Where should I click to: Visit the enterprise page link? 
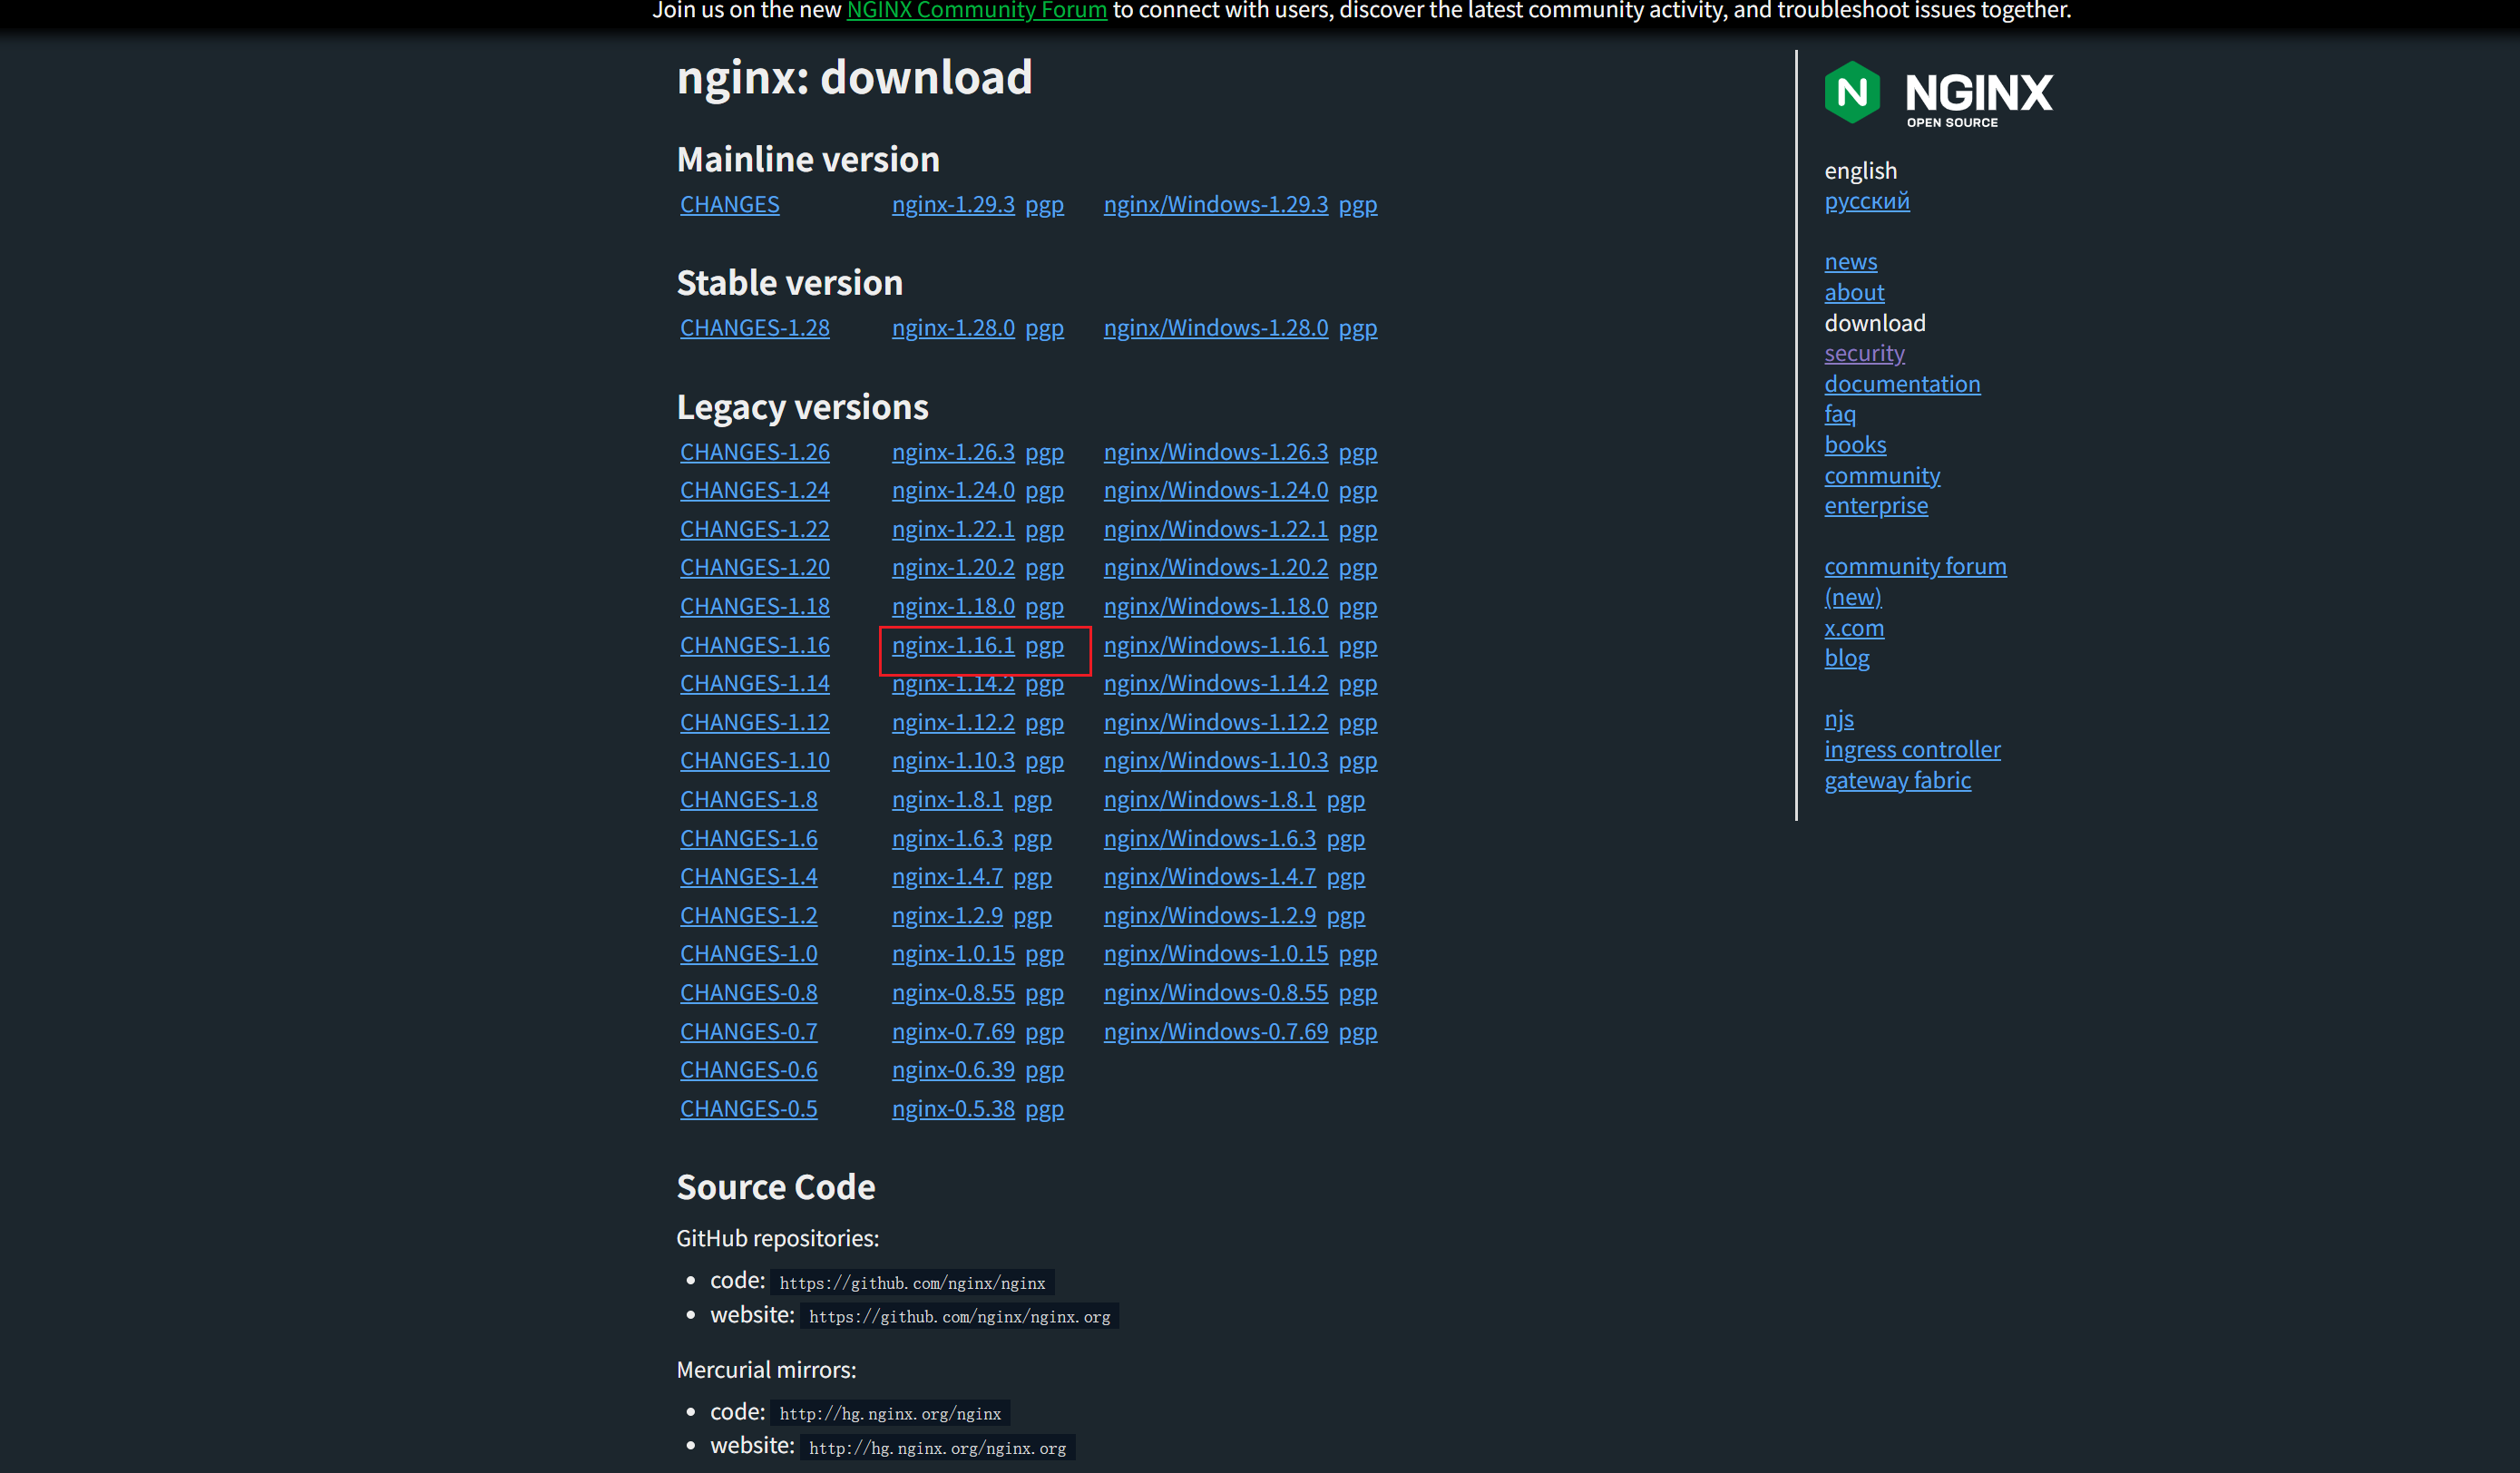point(1875,506)
